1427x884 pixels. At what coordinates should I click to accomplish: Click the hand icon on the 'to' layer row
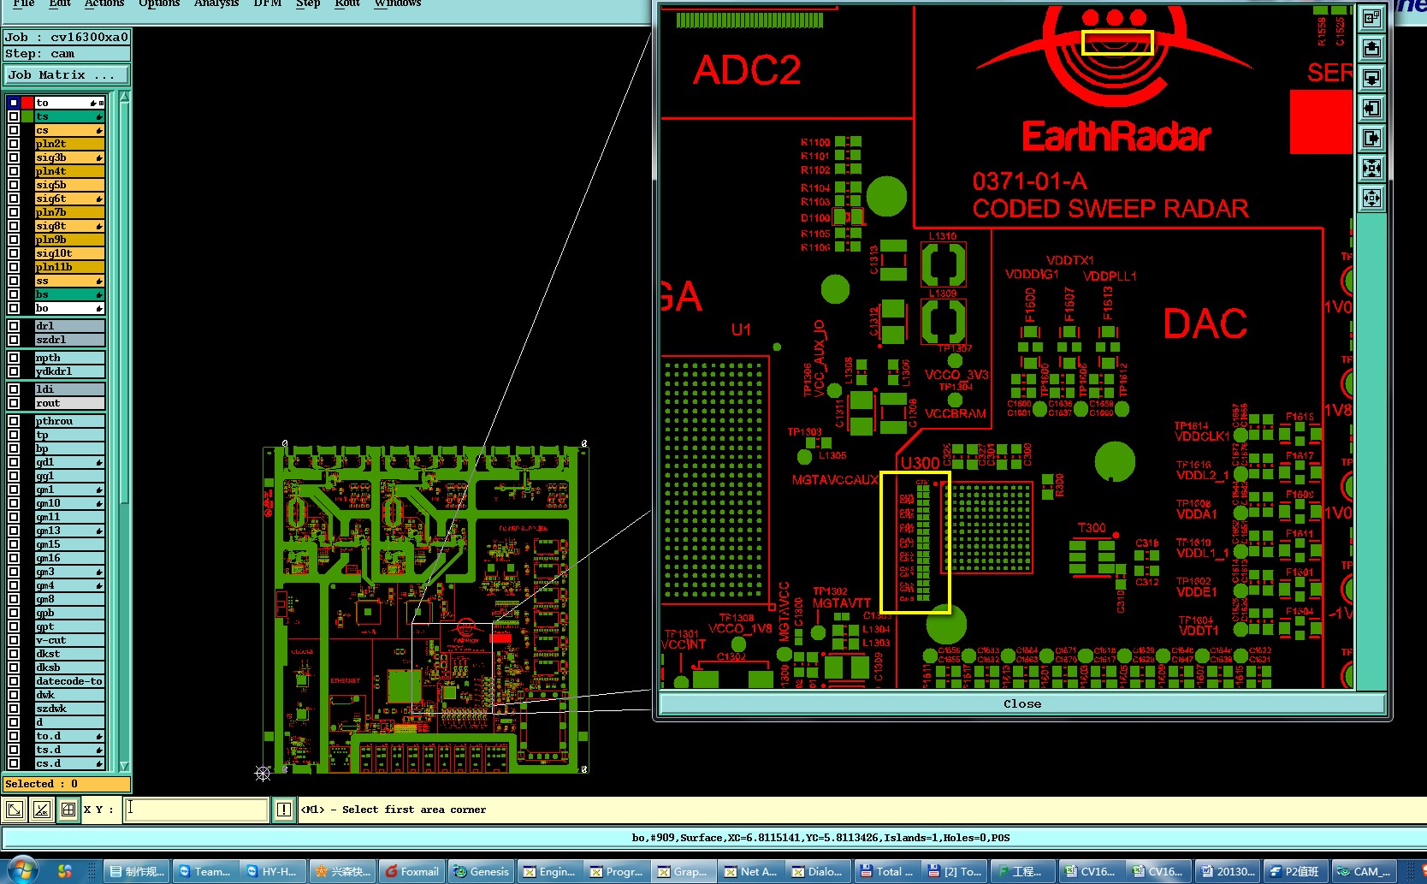tap(93, 103)
